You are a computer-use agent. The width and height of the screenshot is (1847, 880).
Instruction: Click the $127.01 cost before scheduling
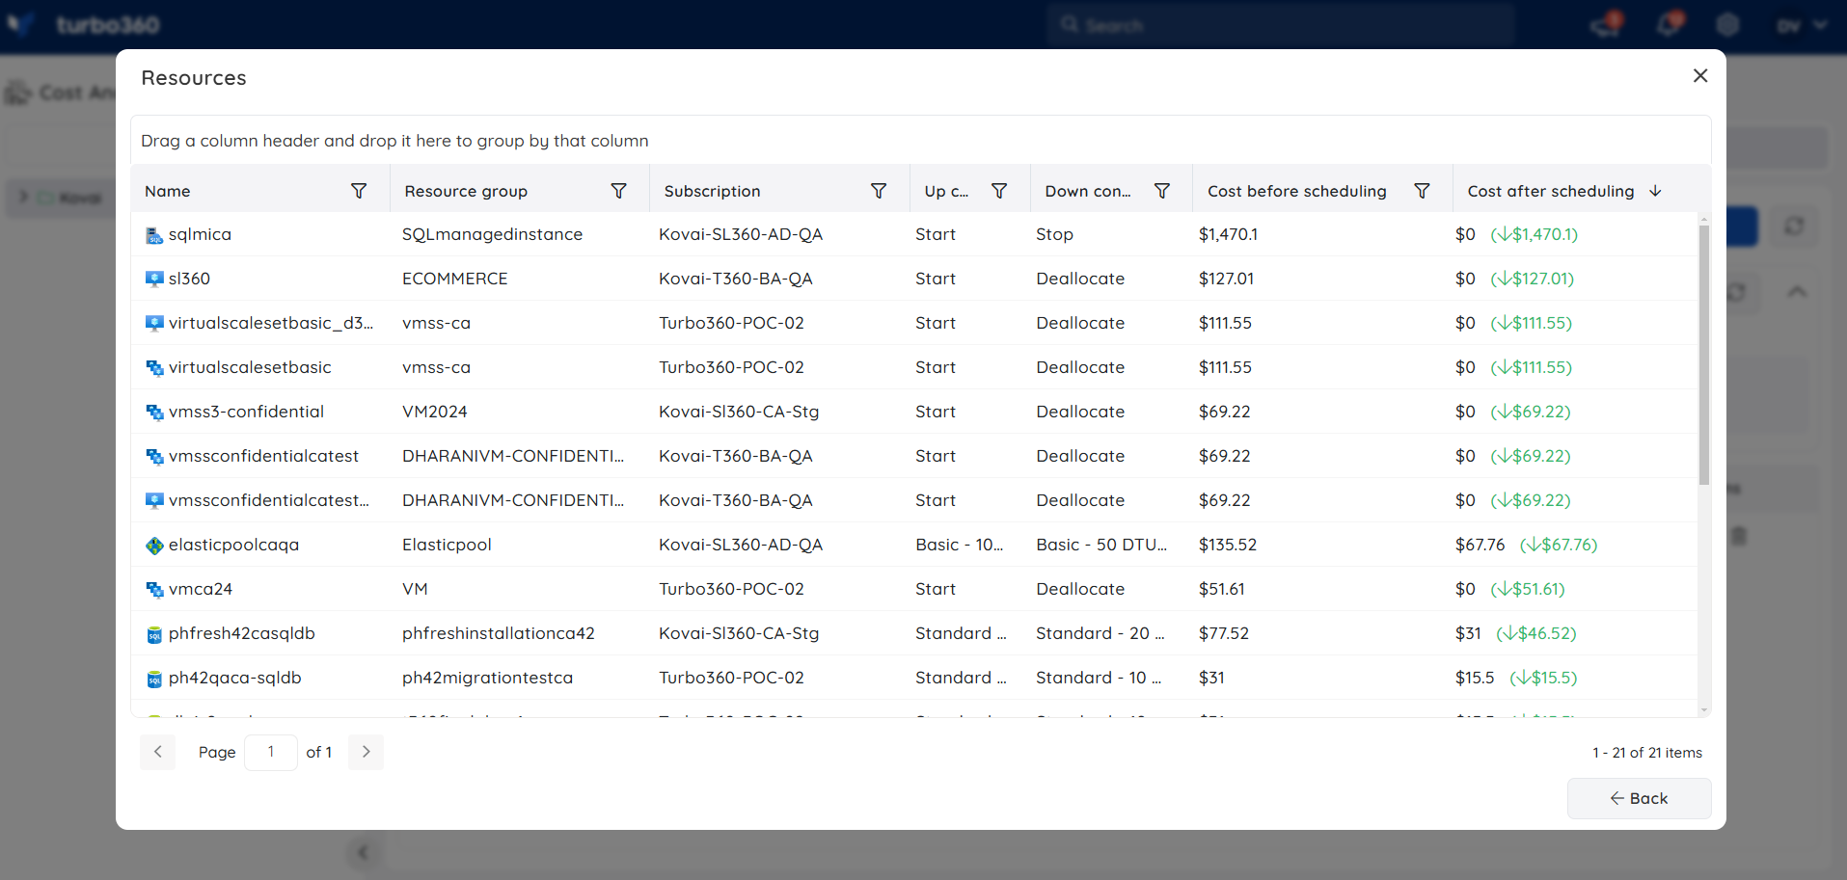click(x=1226, y=279)
